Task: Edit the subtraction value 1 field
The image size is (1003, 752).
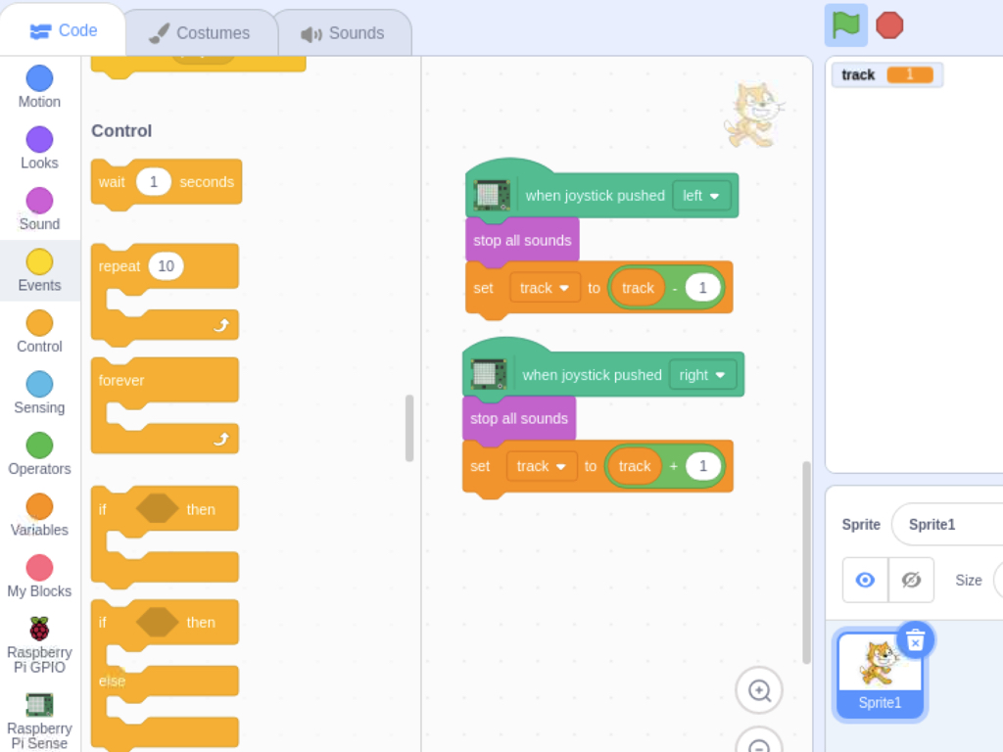Action: click(702, 288)
